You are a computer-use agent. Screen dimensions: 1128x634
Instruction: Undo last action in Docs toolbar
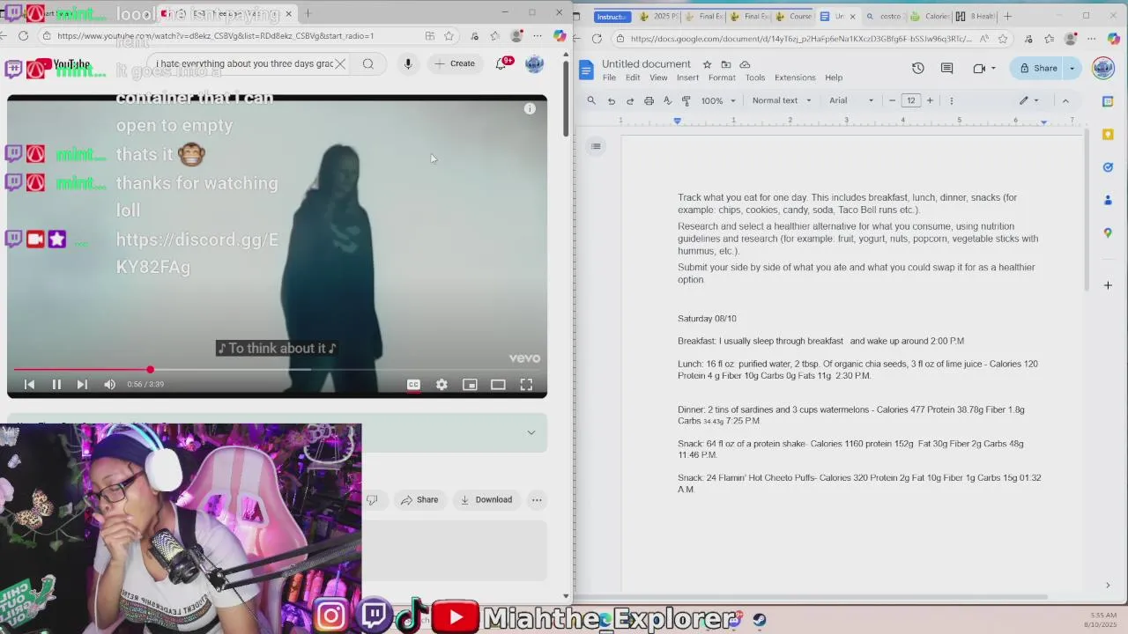pos(611,100)
